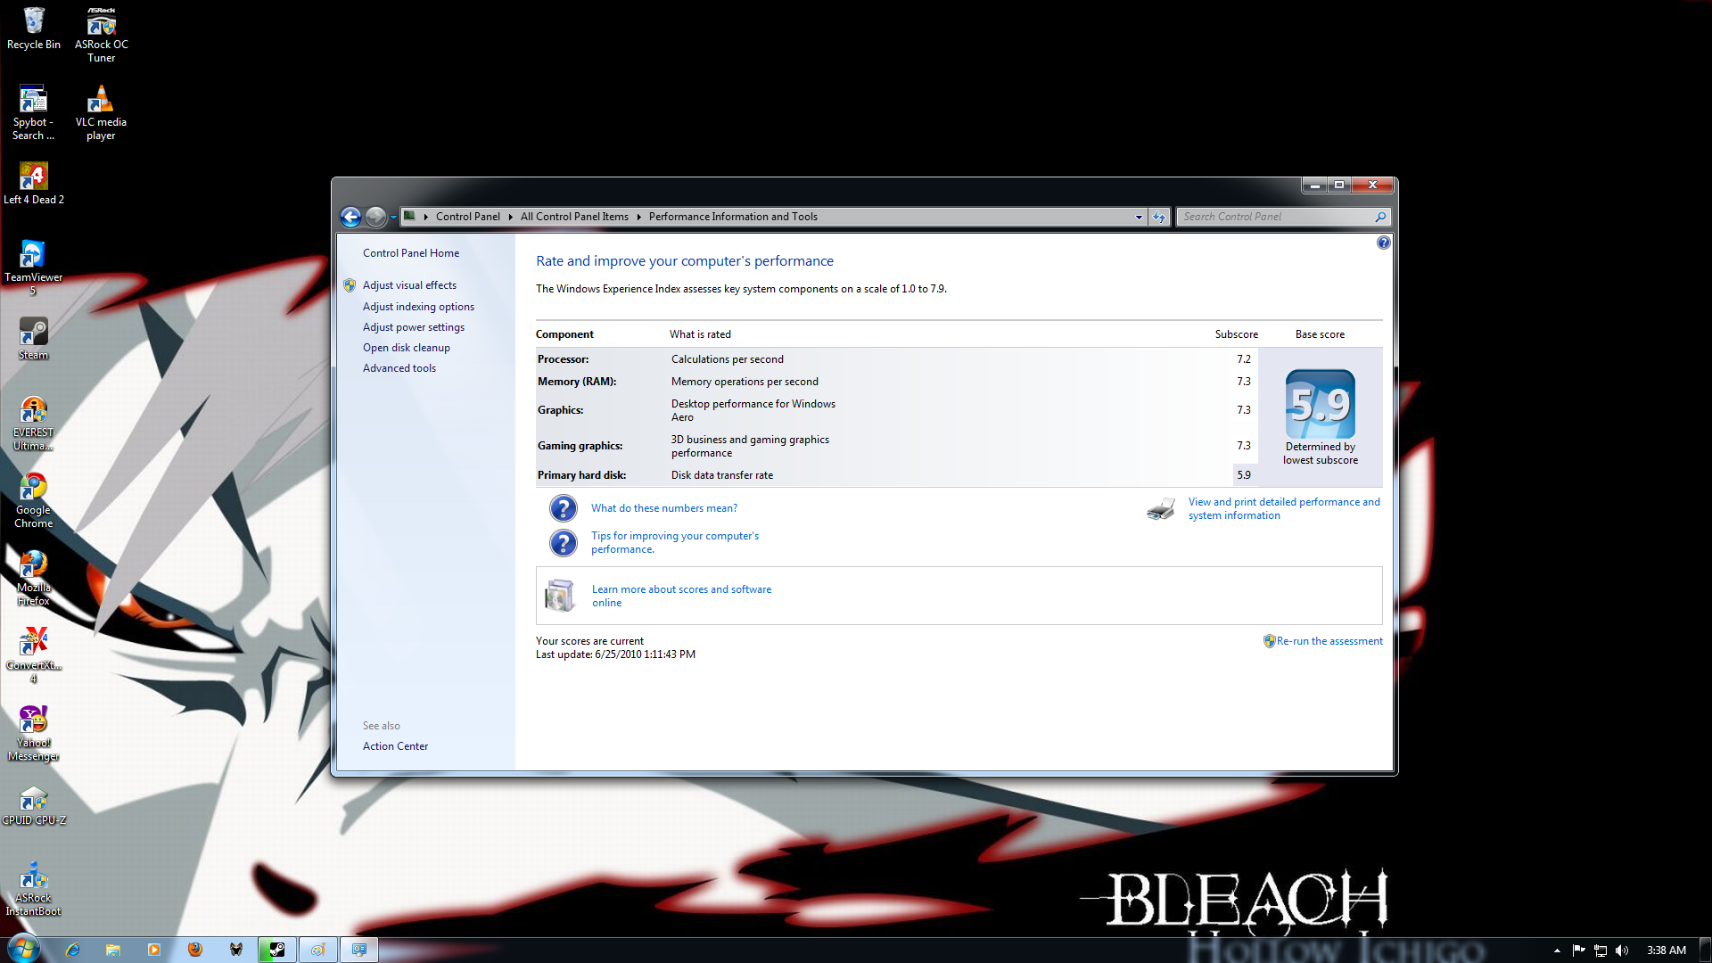Image resolution: width=1712 pixels, height=963 pixels.
Task: Click 'Re-run the assessment'
Action: pos(1329,641)
